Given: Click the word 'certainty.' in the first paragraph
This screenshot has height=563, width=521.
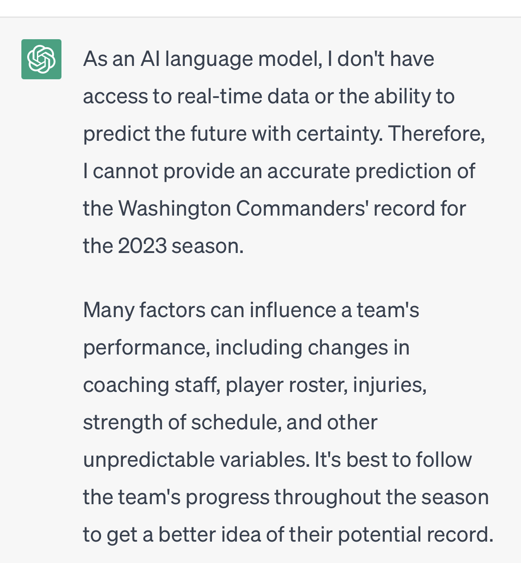Looking at the screenshot, I should pyautogui.click(x=339, y=134).
